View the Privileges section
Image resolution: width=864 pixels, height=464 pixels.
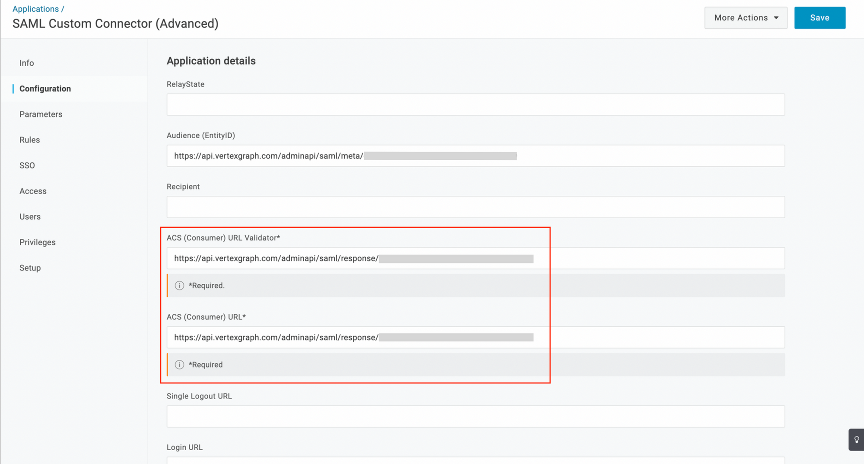37,242
